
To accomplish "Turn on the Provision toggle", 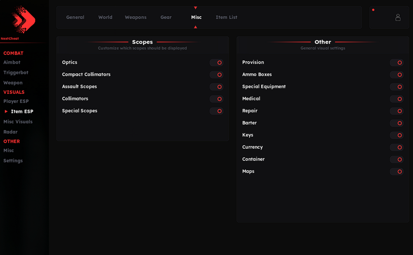I will point(396,62).
